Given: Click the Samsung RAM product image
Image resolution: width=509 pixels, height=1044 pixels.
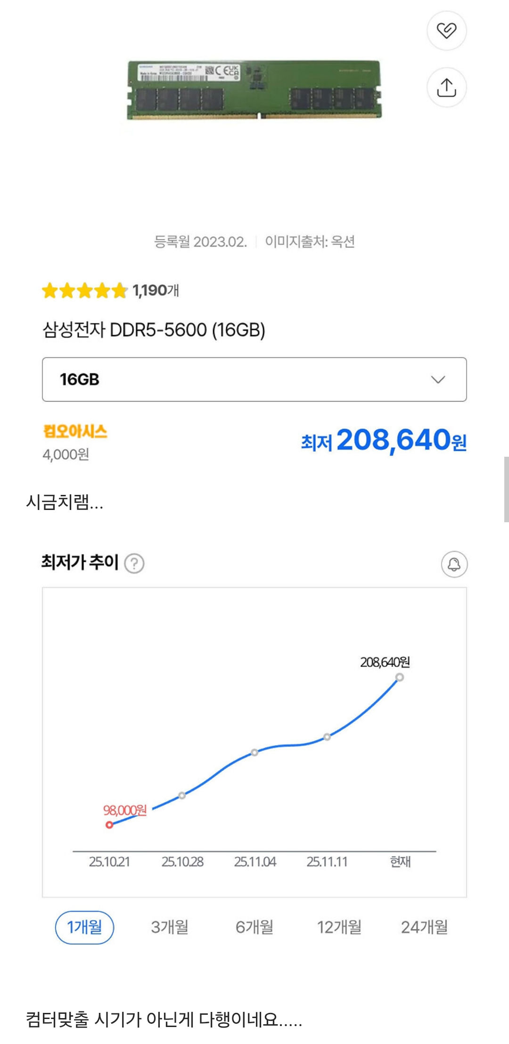Looking at the screenshot, I should 254,90.
